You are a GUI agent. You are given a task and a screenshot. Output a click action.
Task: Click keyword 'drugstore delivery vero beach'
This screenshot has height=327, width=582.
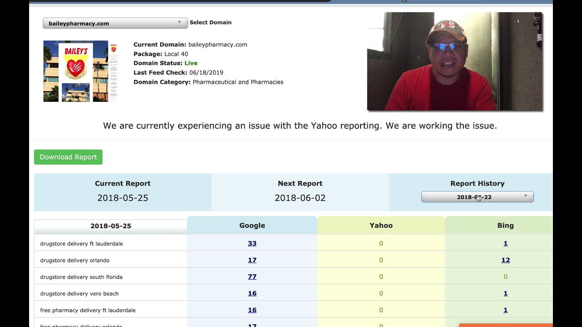click(x=79, y=294)
